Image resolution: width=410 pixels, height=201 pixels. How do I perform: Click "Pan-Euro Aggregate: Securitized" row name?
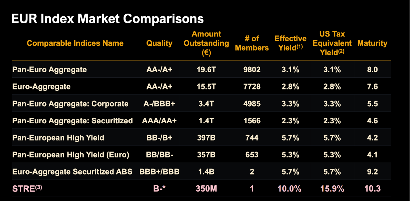(73, 121)
